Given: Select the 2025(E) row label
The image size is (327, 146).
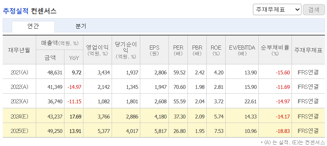Looking at the screenshot, I should [x=19, y=131].
